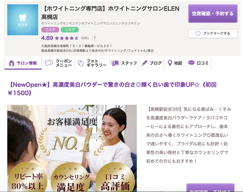
Task: Click the staff ID card icon
Action: click(115, 63)
